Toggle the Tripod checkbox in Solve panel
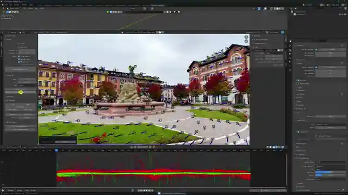348x195 pixels. click(19, 43)
